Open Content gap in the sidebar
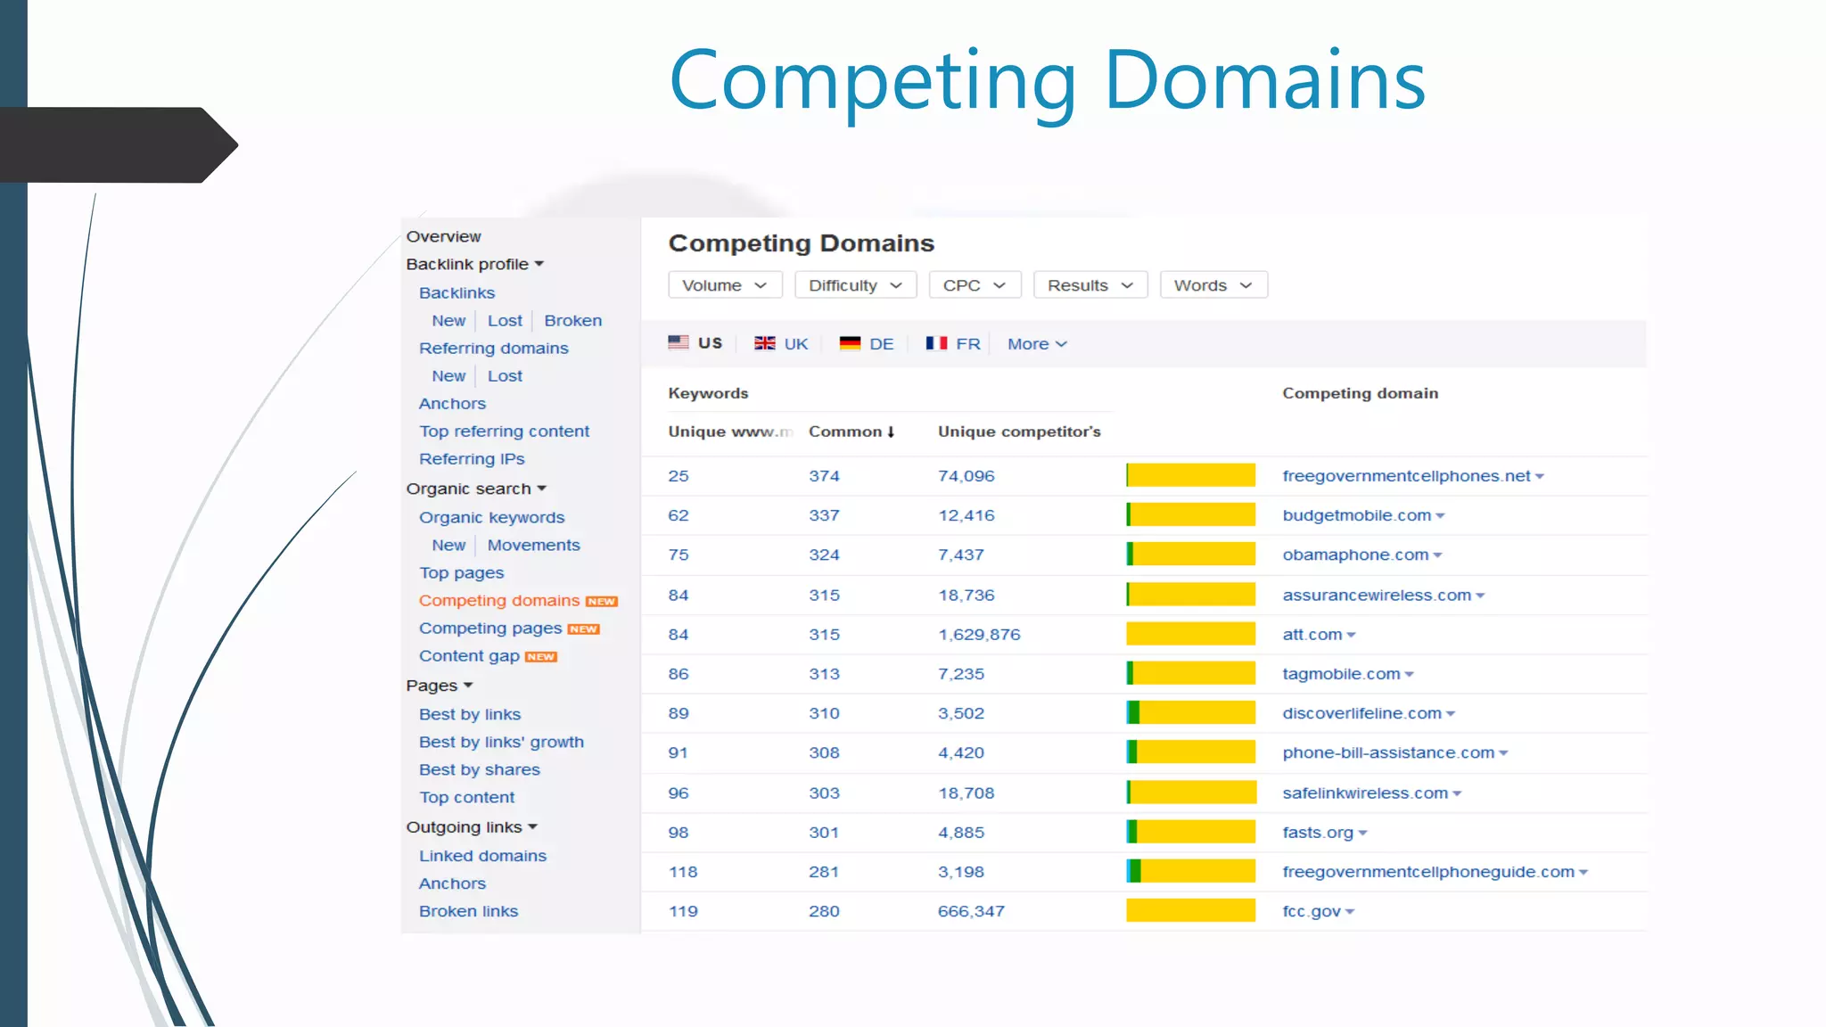Viewport: 1826px width, 1027px height. [x=469, y=656]
